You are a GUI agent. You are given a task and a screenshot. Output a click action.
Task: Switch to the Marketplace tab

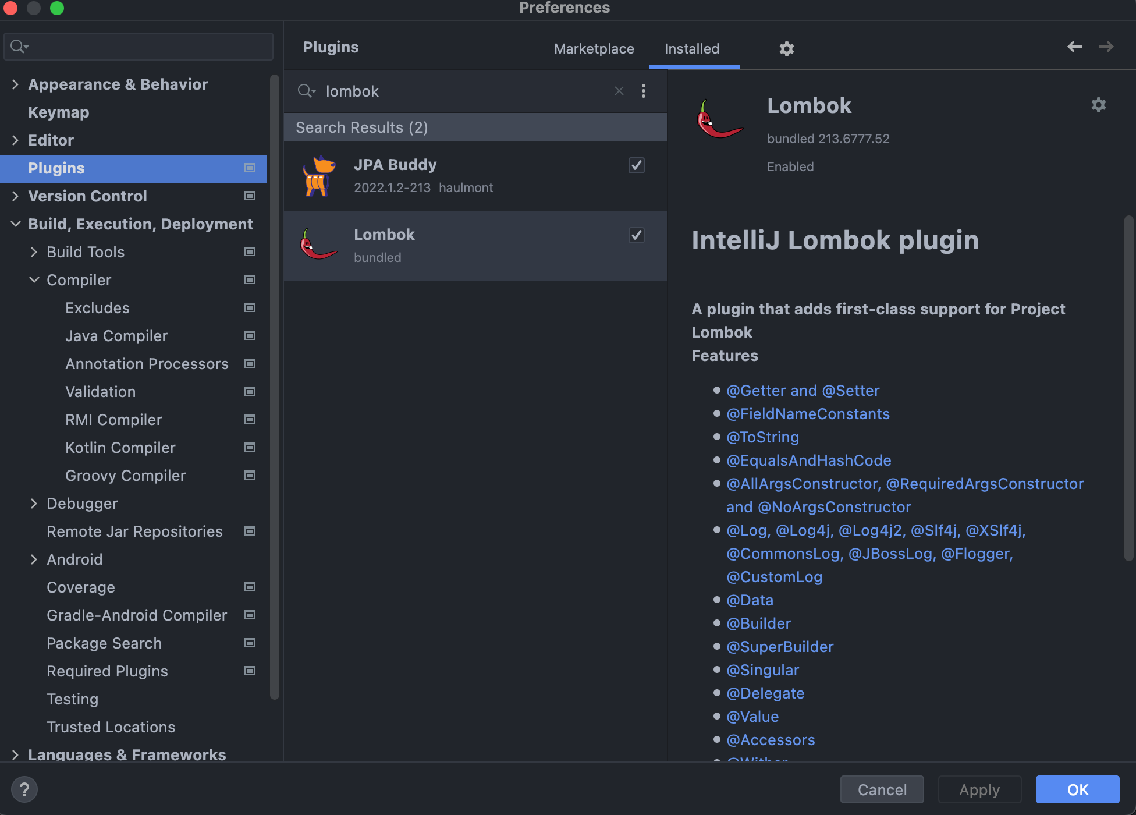point(594,49)
